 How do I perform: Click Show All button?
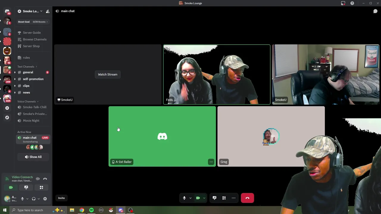[33, 157]
